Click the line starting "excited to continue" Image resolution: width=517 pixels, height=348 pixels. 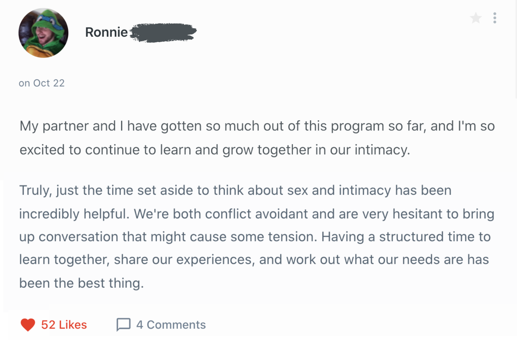[214, 150]
